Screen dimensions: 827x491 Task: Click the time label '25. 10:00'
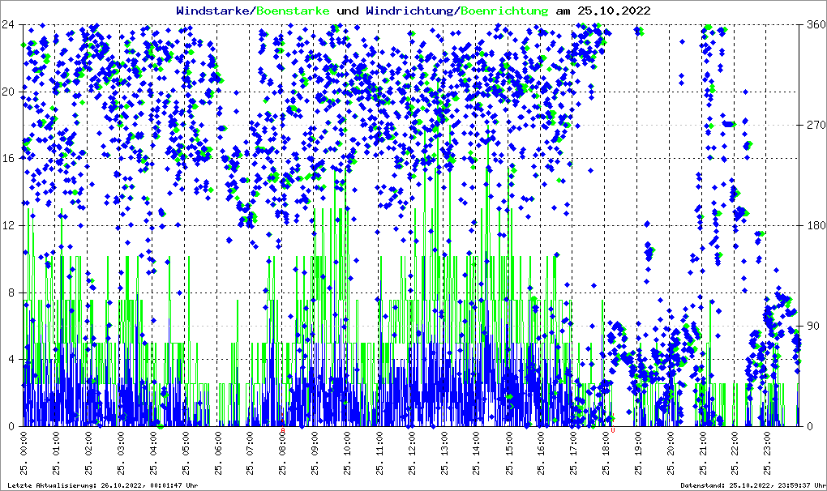point(348,453)
